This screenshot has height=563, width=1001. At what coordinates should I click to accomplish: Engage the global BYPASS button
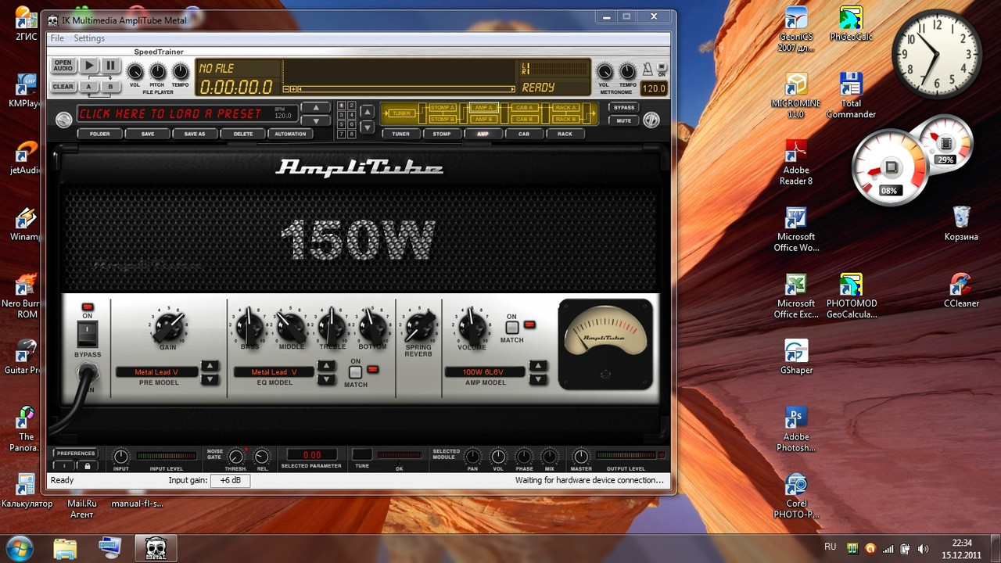pos(623,108)
